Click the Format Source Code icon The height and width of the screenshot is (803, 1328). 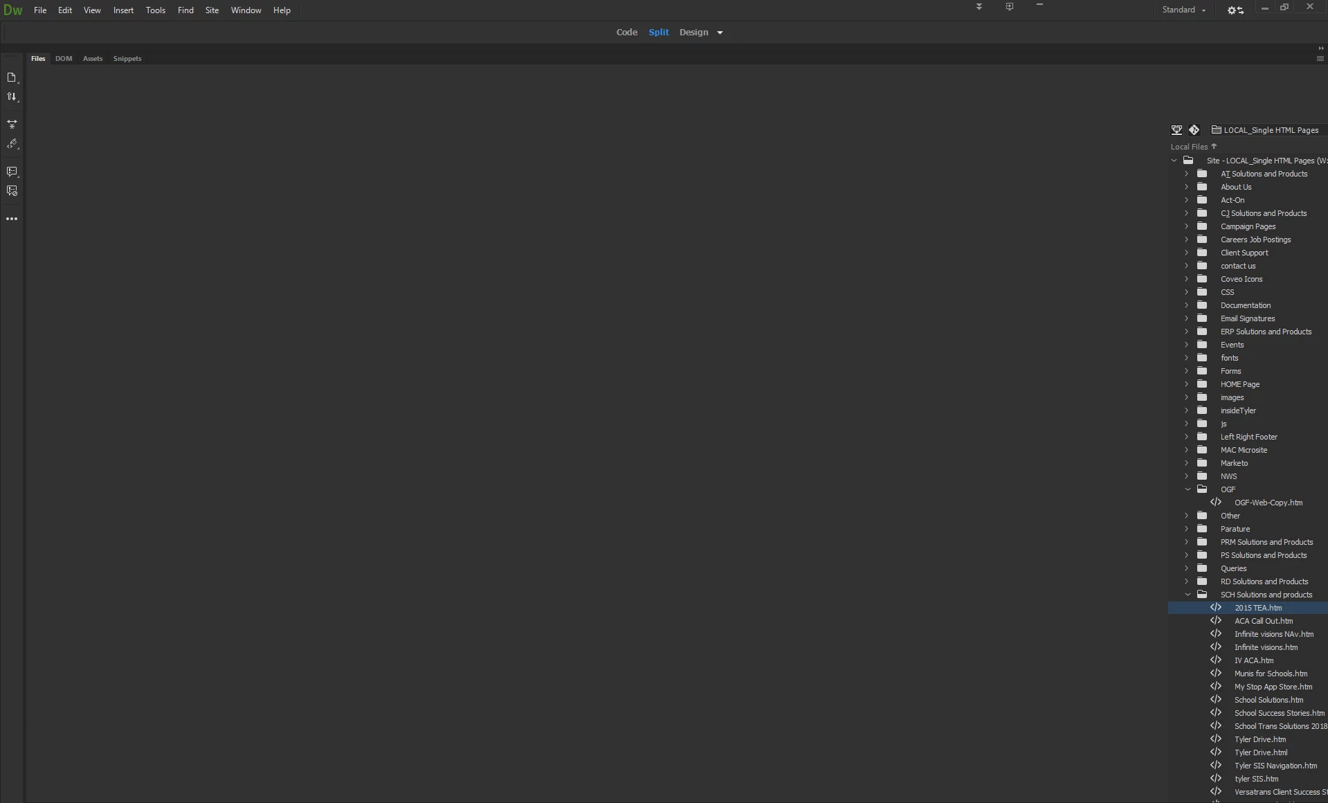pos(12,144)
